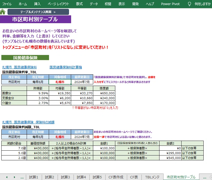Select 介護分 平等割 cell ¥7,850
212x180 pixels.
click(82, 103)
